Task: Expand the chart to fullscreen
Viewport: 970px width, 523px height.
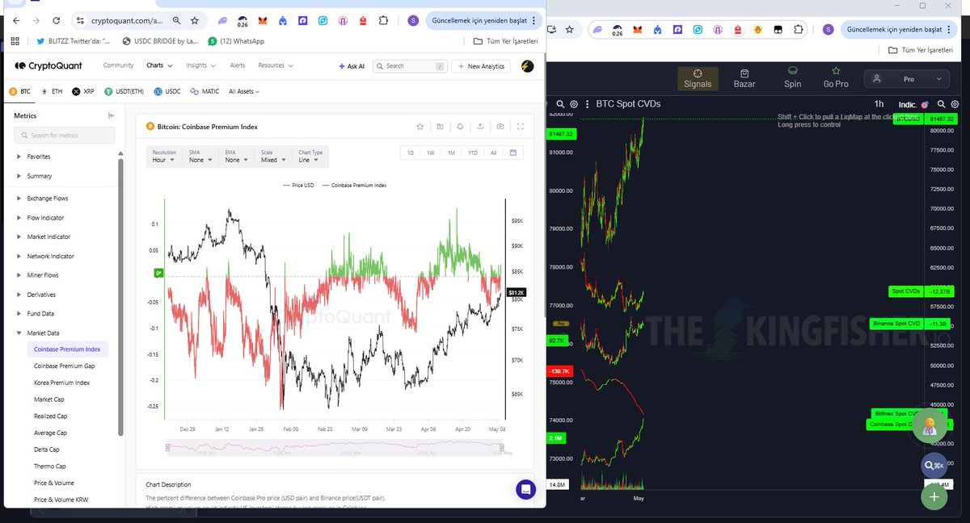Action: tap(521, 127)
